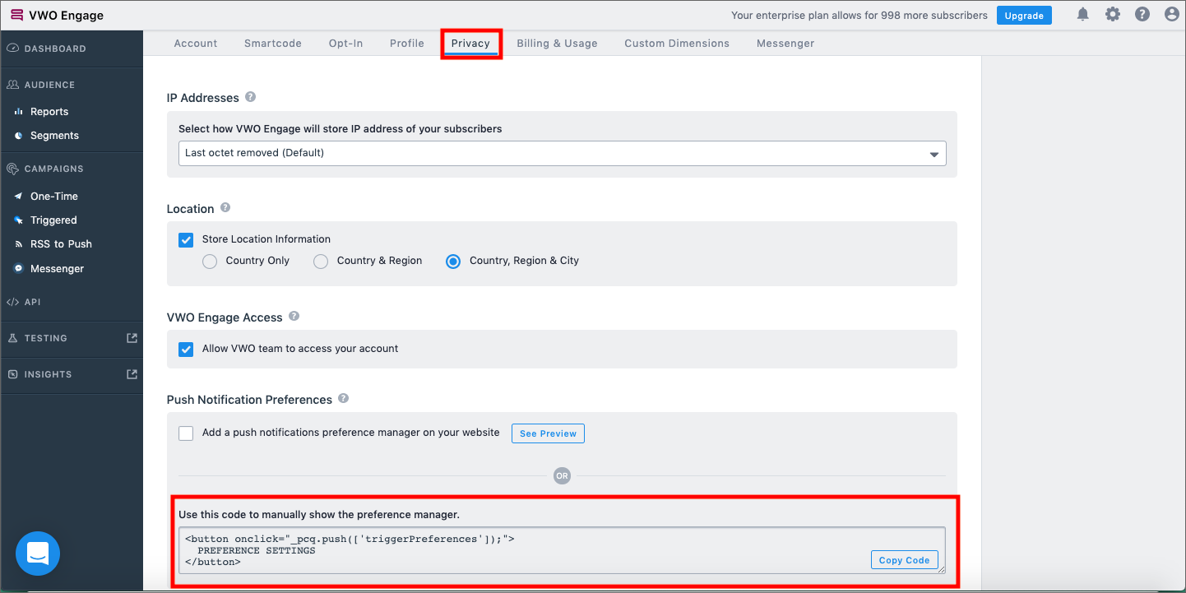Click the "Your enterprise plan allows" subscriber notice

859,15
